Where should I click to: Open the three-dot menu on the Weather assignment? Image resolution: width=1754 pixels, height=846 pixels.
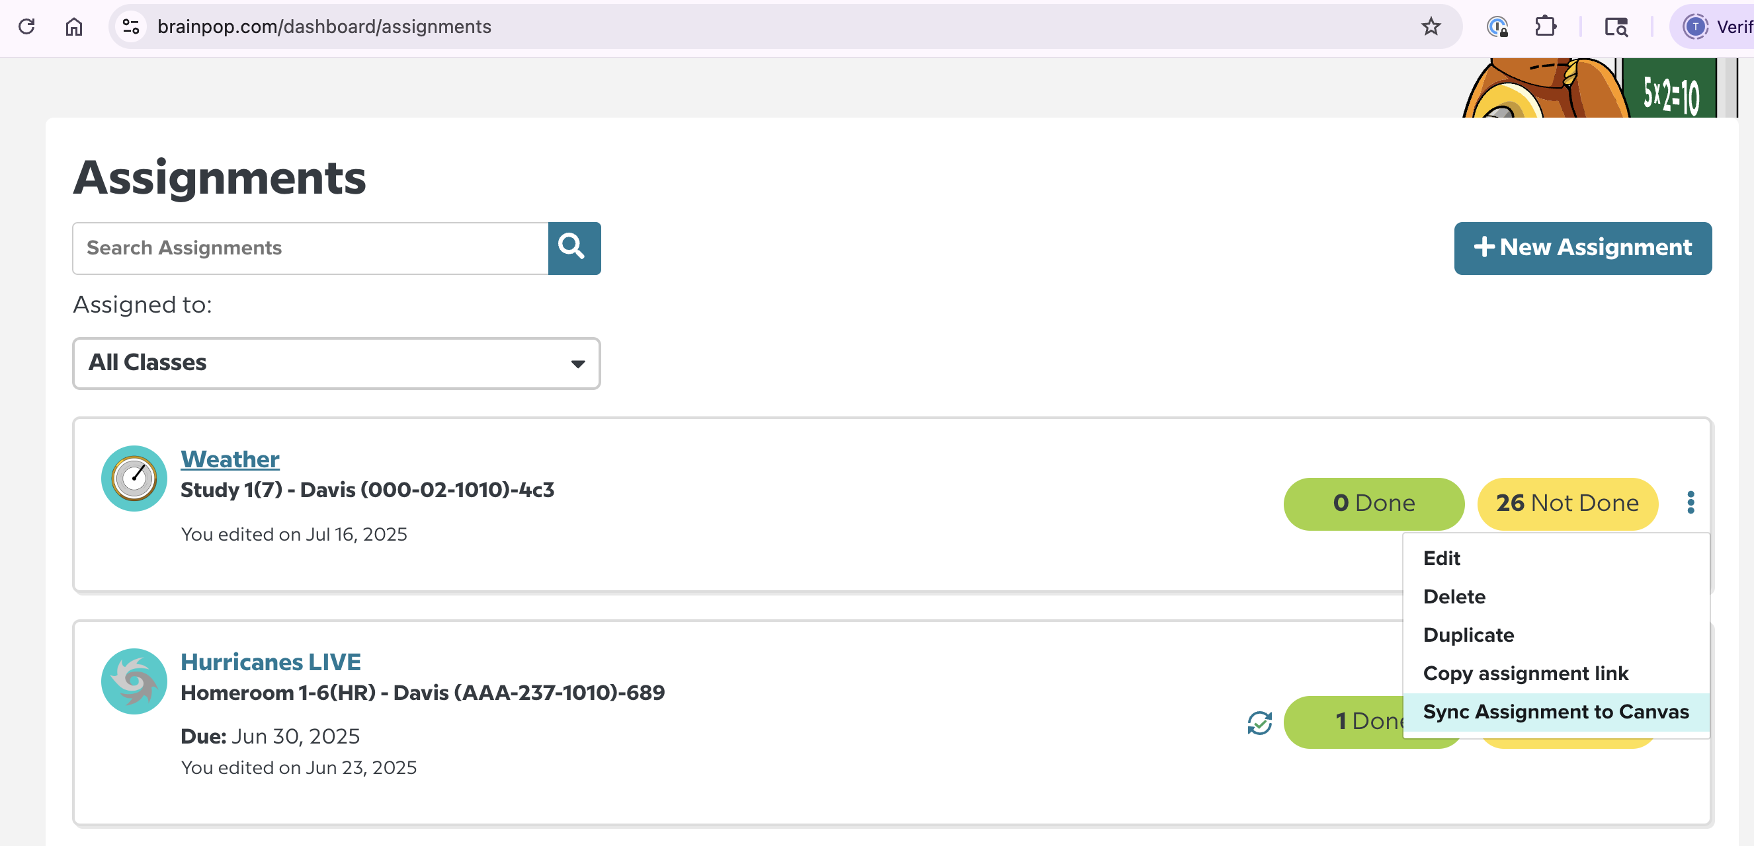[x=1691, y=503]
